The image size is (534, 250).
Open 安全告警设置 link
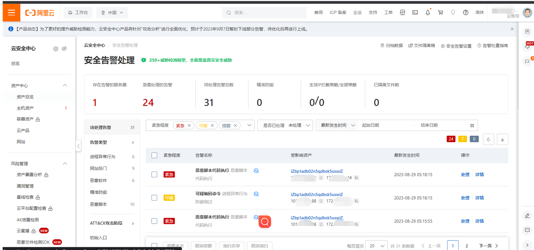[456, 46]
